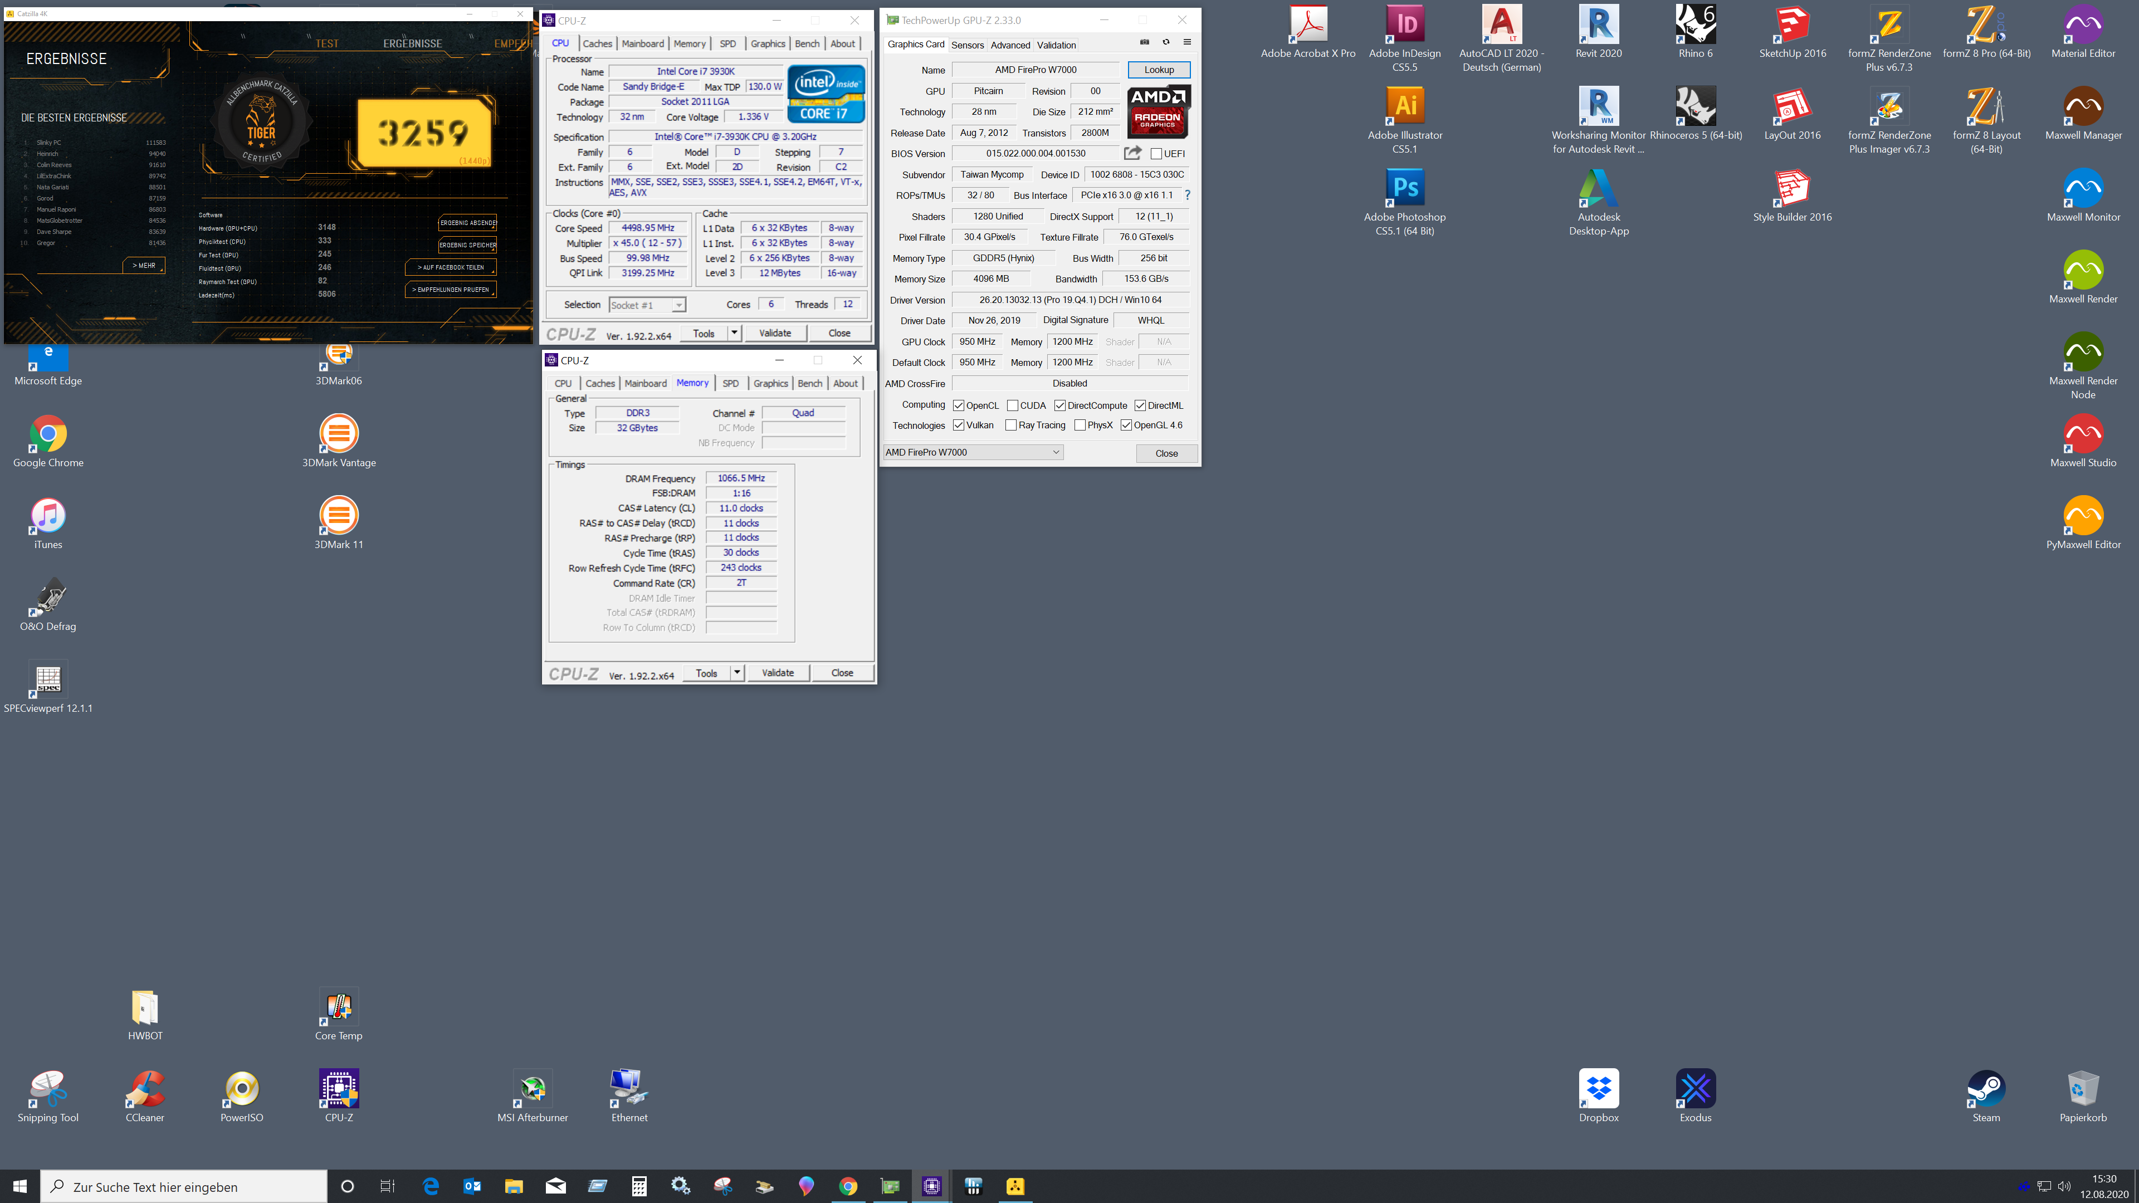Viewport: 2139px width, 1203px height.
Task: Toggle the Vulkan checkbox
Action: [x=958, y=425]
